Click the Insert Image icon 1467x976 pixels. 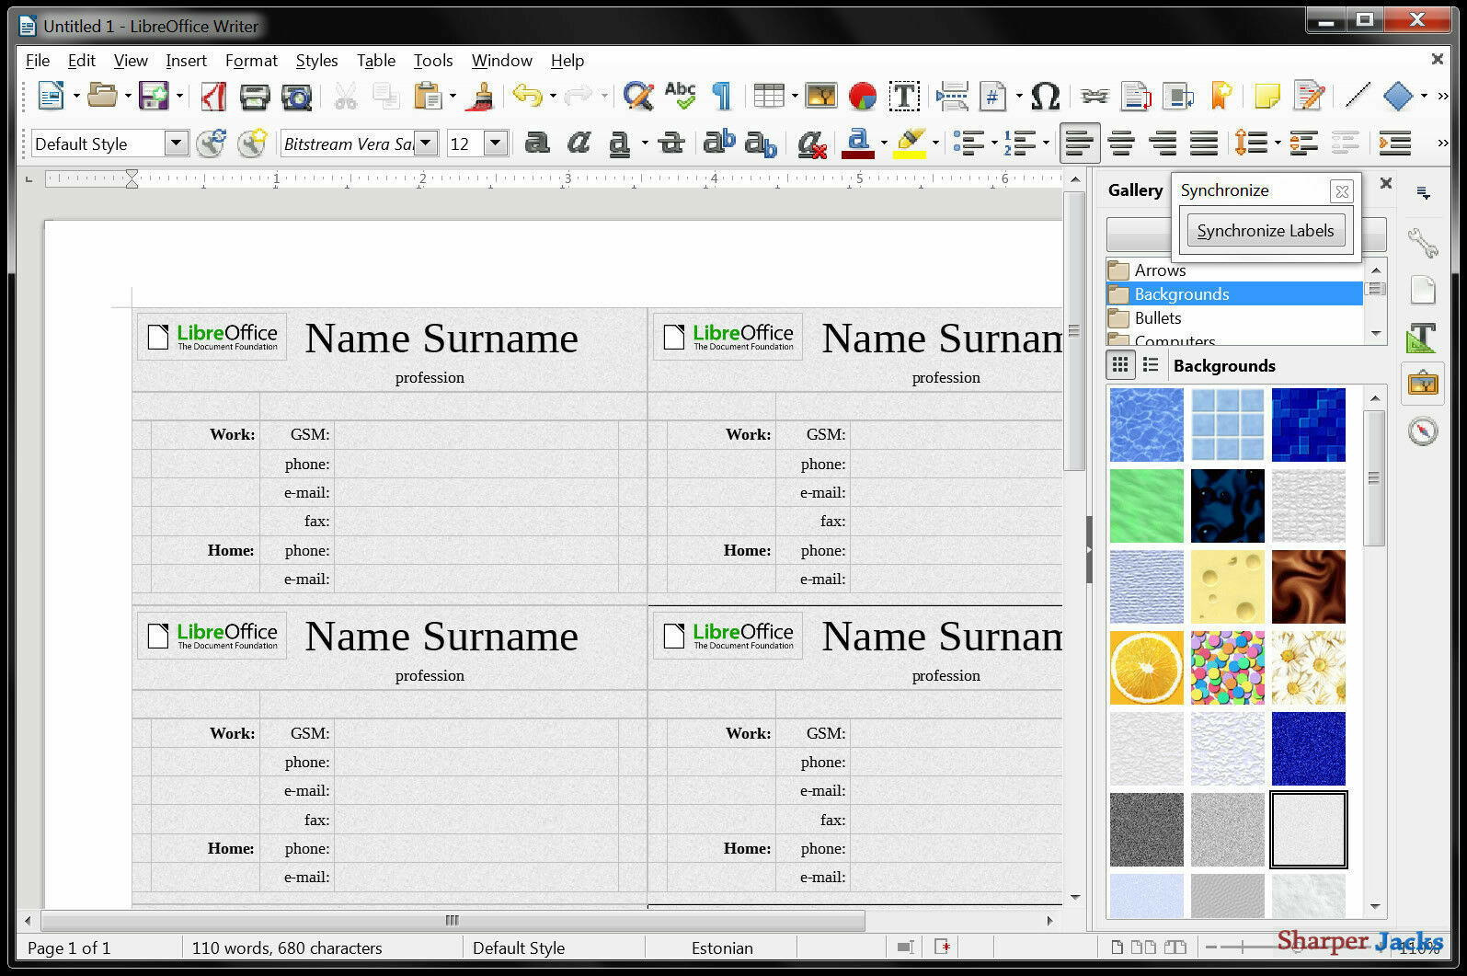click(820, 96)
